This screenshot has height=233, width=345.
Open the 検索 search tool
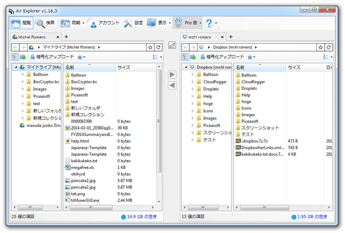point(46,23)
